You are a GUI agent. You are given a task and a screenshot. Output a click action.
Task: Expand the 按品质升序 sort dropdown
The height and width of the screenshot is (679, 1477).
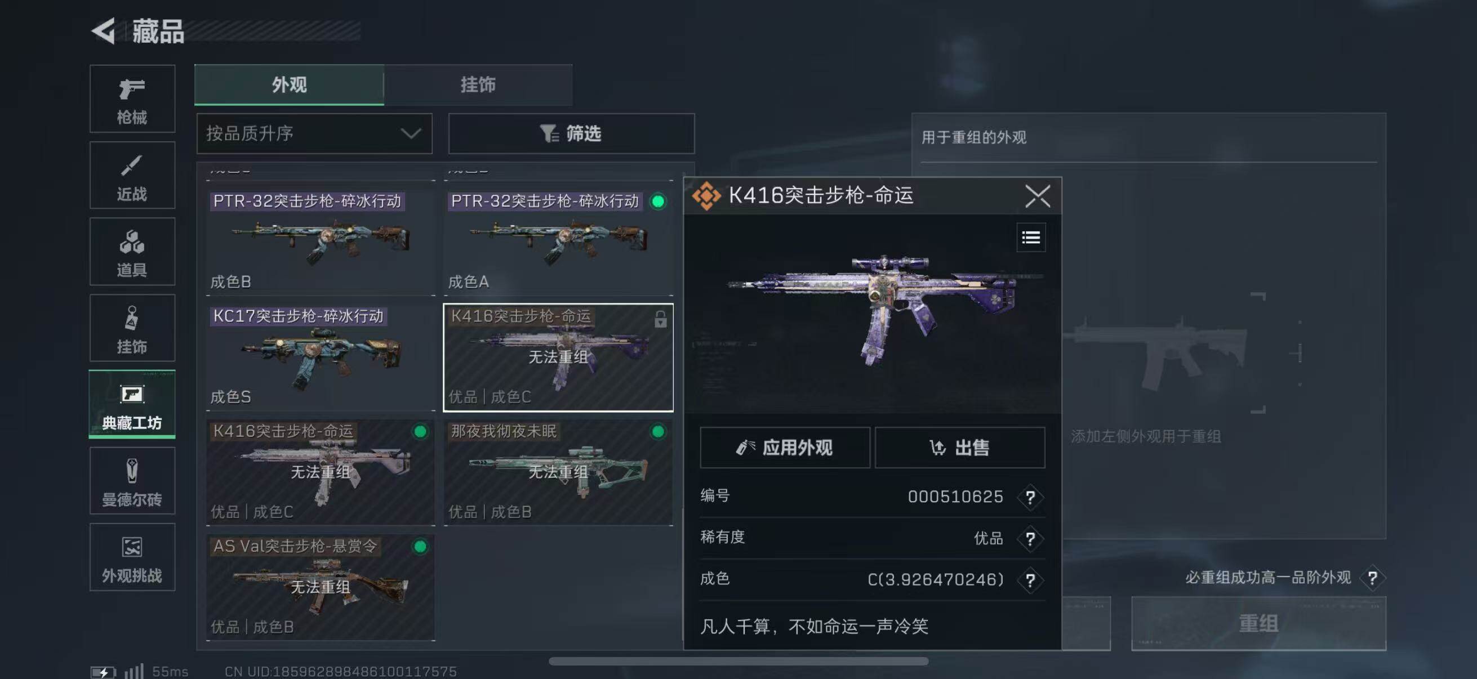point(314,133)
